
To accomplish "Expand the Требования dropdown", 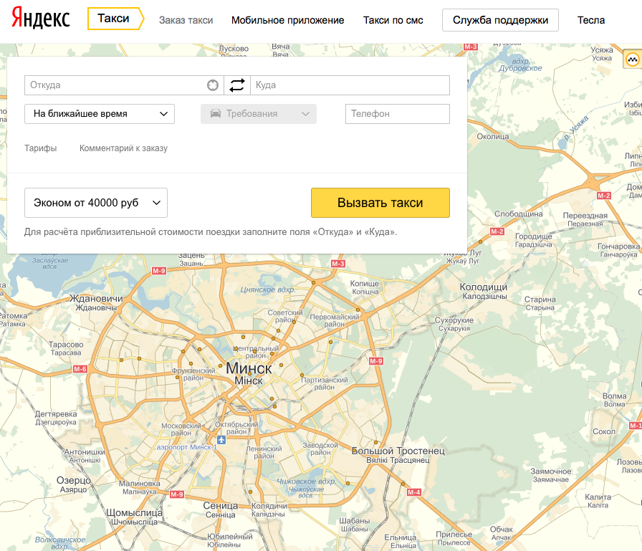I will pyautogui.click(x=259, y=114).
